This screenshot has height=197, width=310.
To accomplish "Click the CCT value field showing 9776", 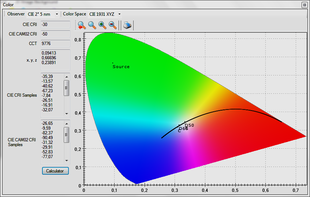I will (55, 44).
